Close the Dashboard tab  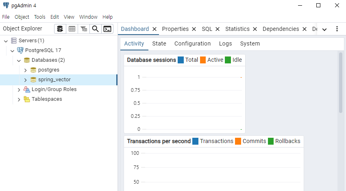pyautogui.click(x=155, y=29)
